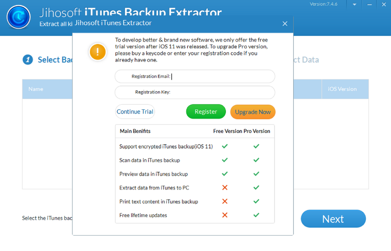
Task: Close the main Jihosoft application window
Action: [384, 5]
